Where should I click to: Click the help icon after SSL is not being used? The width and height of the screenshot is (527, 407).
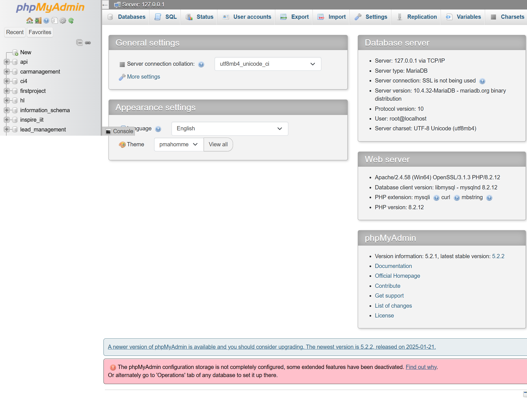pos(482,81)
